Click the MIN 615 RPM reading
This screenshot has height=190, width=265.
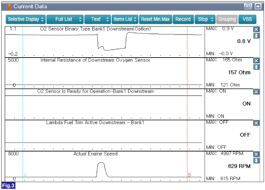[223, 179]
